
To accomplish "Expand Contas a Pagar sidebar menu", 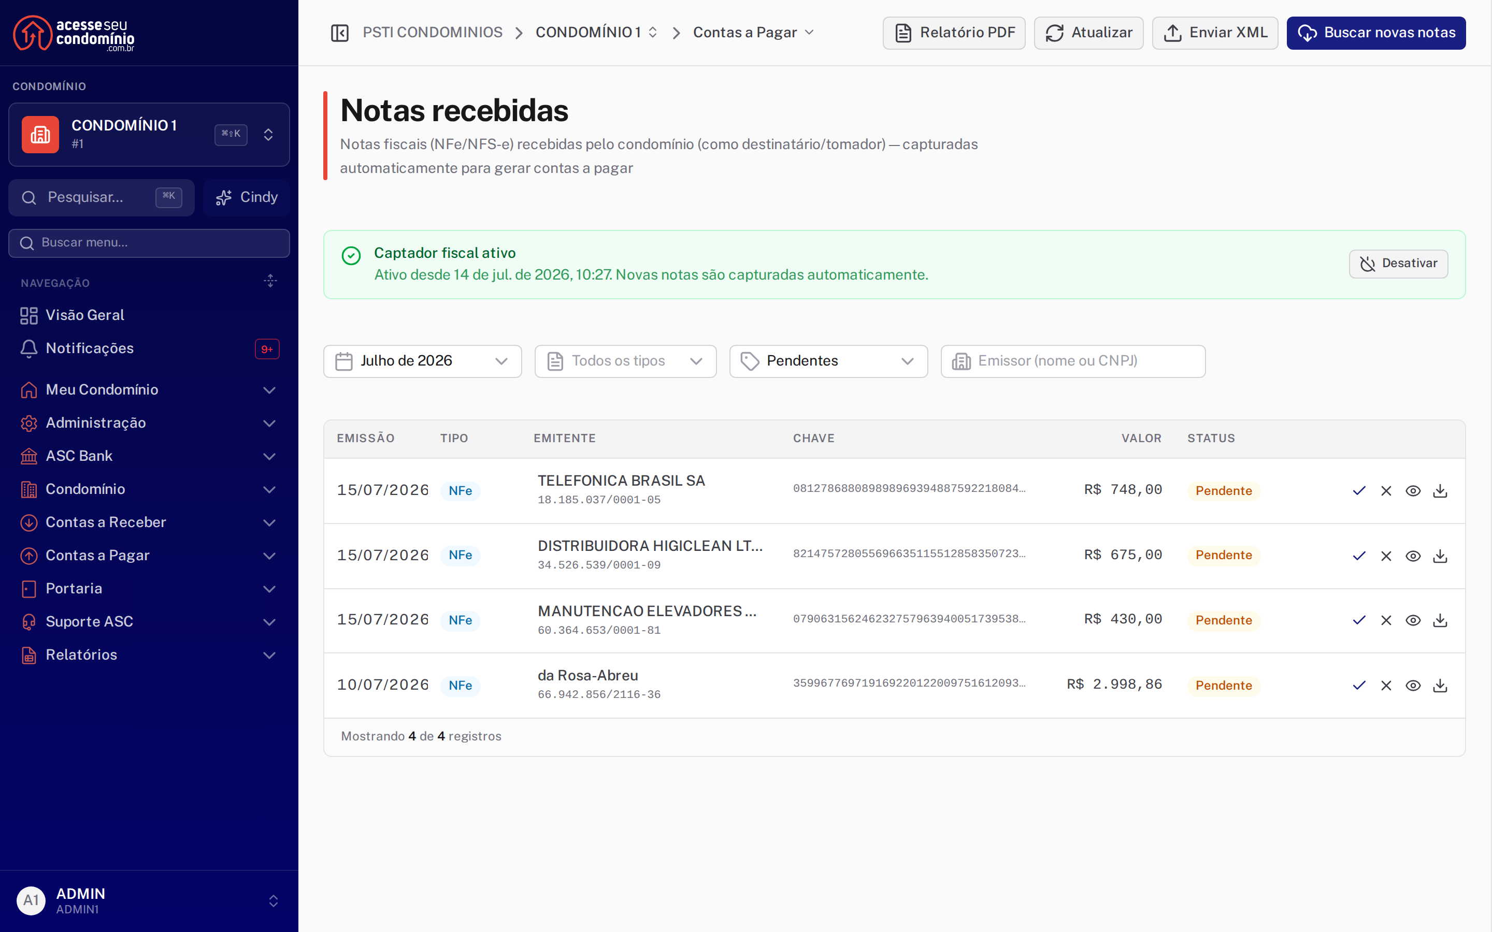I will 149,556.
